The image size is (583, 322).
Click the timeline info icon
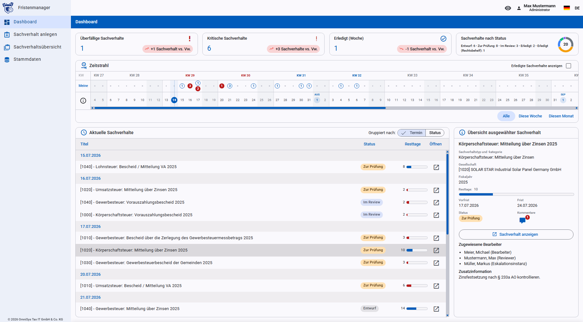83,101
